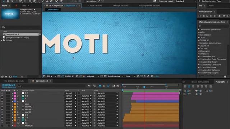
Task: Open Mode dropdown for layer T 2
Action: click(x=70, y=93)
